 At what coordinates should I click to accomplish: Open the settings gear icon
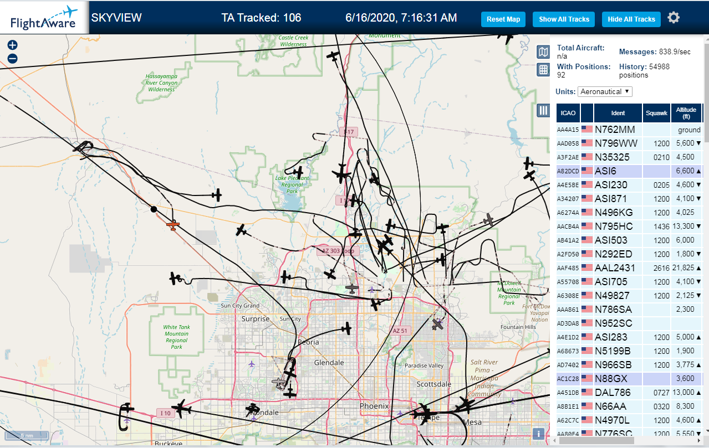click(x=674, y=18)
